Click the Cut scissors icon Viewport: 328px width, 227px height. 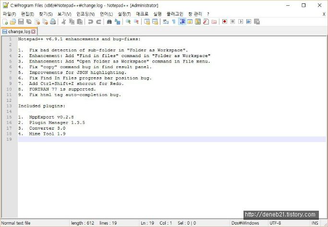(63, 22)
